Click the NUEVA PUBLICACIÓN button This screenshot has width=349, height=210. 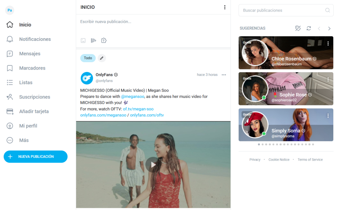click(35, 156)
